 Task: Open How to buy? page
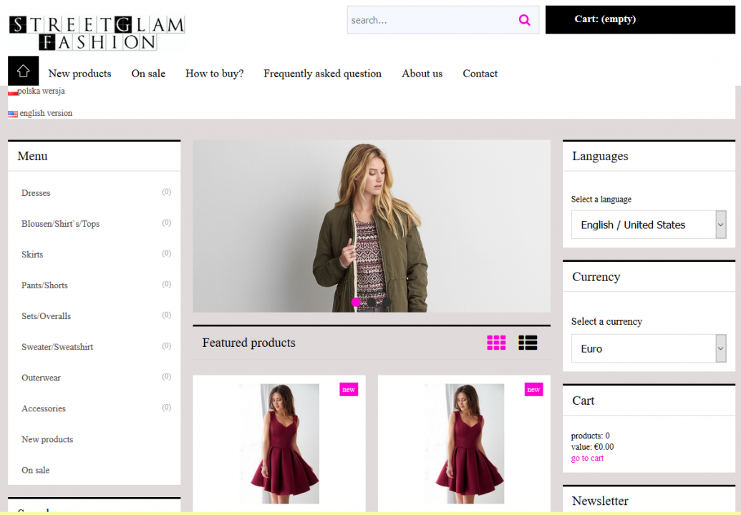215,74
